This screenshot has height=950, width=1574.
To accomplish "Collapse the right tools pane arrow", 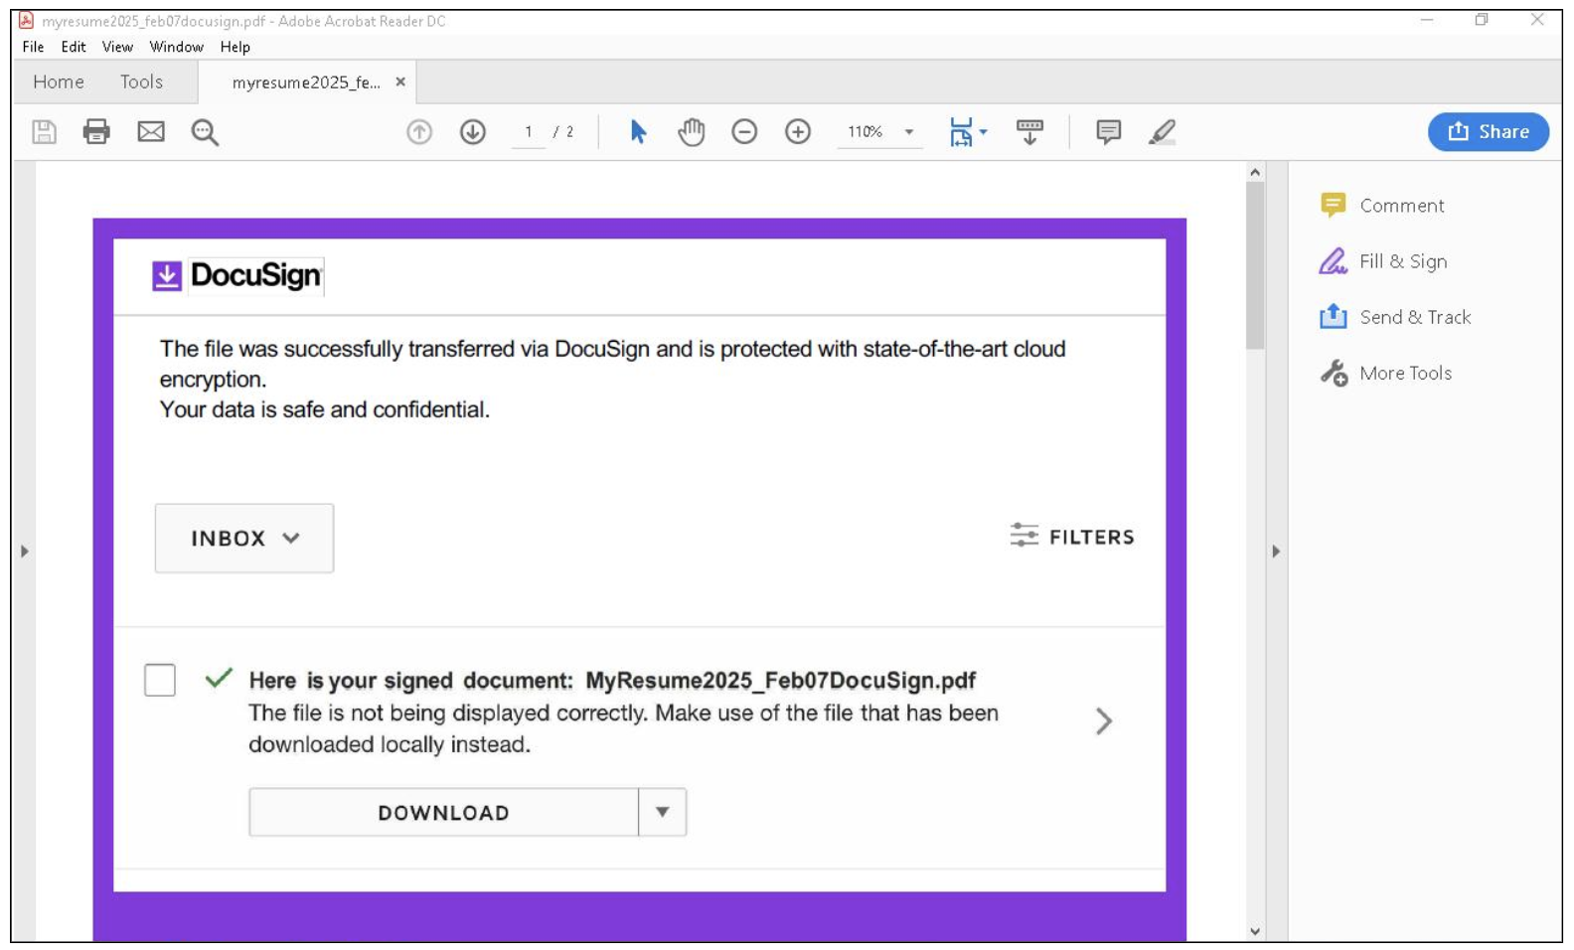I will pos(1276,551).
